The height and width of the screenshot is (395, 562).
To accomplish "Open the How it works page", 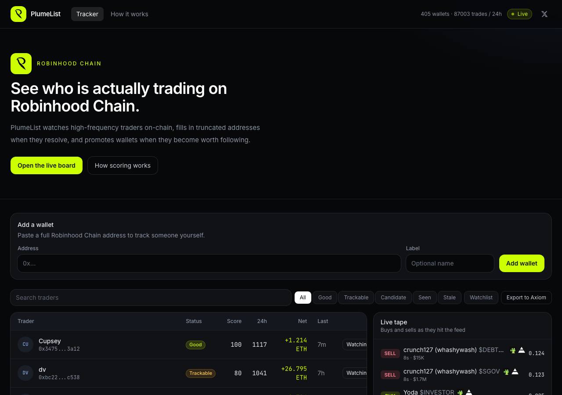I will [x=130, y=14].
